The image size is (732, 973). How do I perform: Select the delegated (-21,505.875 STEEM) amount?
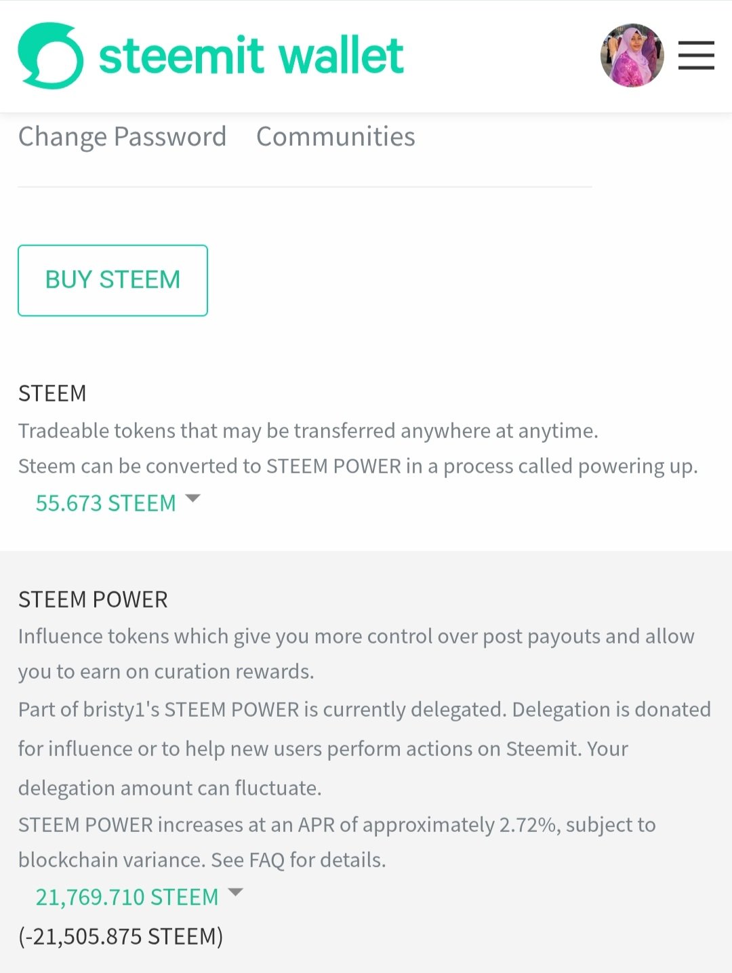coord(121,936)
